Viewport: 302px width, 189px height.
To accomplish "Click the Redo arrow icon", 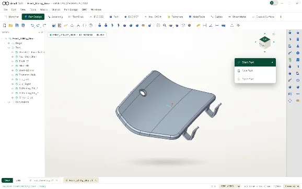I will point(38,25).
